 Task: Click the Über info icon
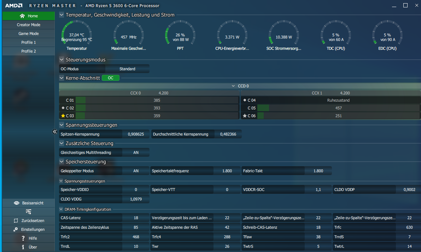[23, 247]
